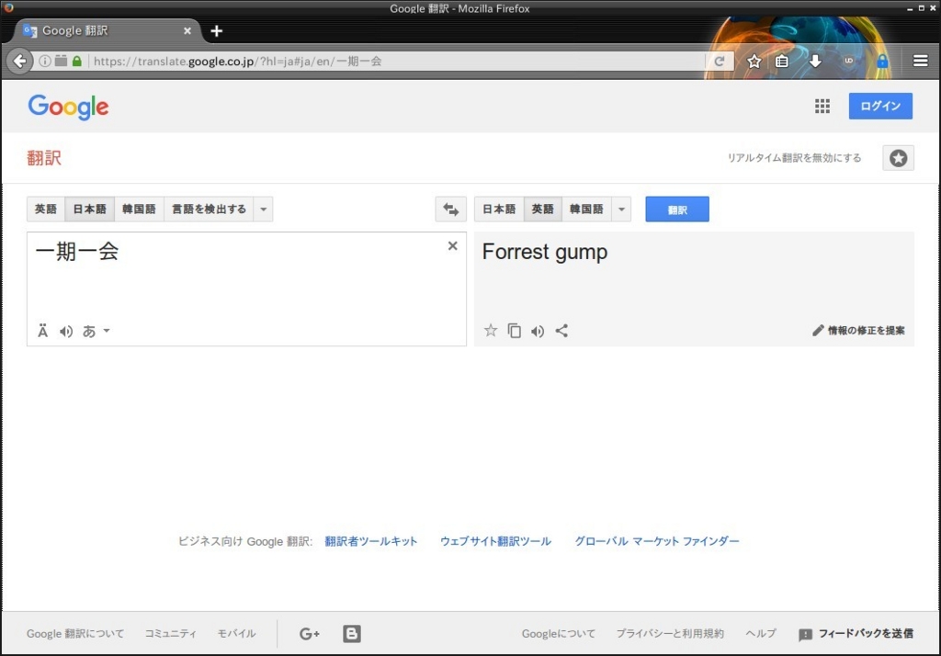941x656 pixels.
Task: Open グローバル マーケット ファインダー link
Action: click(x=657, y=541)
